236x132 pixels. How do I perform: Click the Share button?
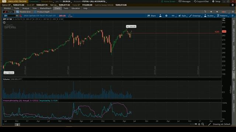pyautogui.click(x=152, y=16)
